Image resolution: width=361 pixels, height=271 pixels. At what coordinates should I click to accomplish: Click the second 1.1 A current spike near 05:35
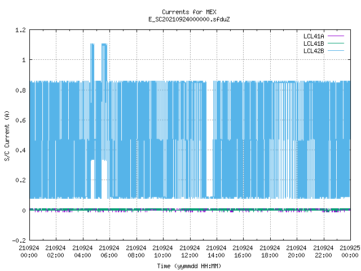point(104,62)
